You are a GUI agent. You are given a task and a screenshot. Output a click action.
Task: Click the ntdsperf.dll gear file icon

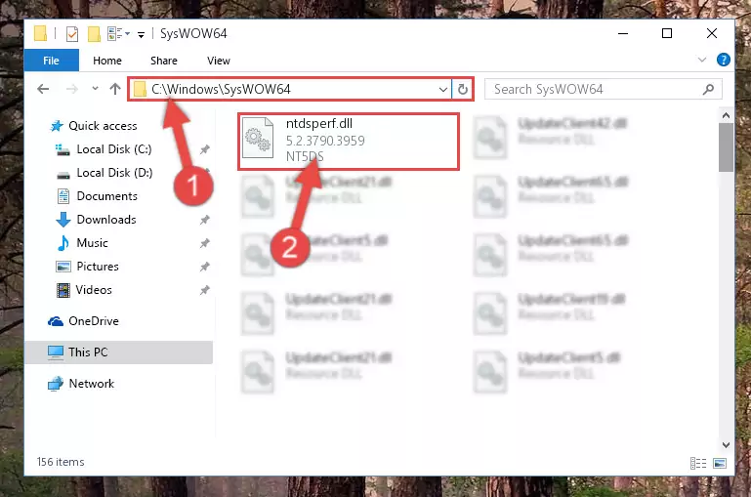[258, 138]
